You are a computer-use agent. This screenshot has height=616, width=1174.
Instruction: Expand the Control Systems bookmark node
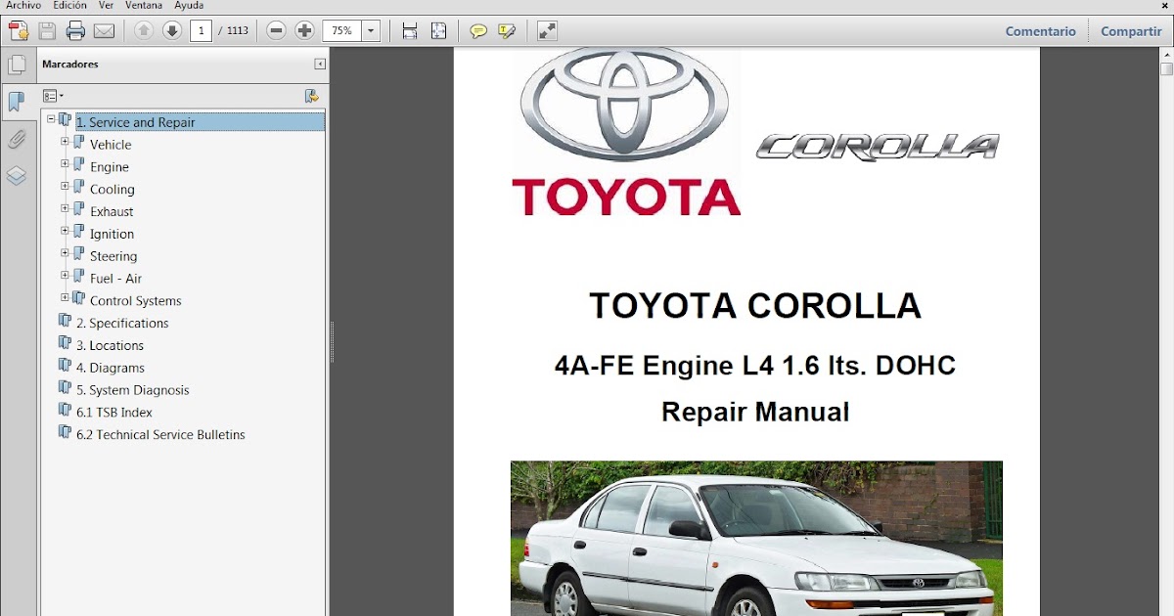coord(65,297)
